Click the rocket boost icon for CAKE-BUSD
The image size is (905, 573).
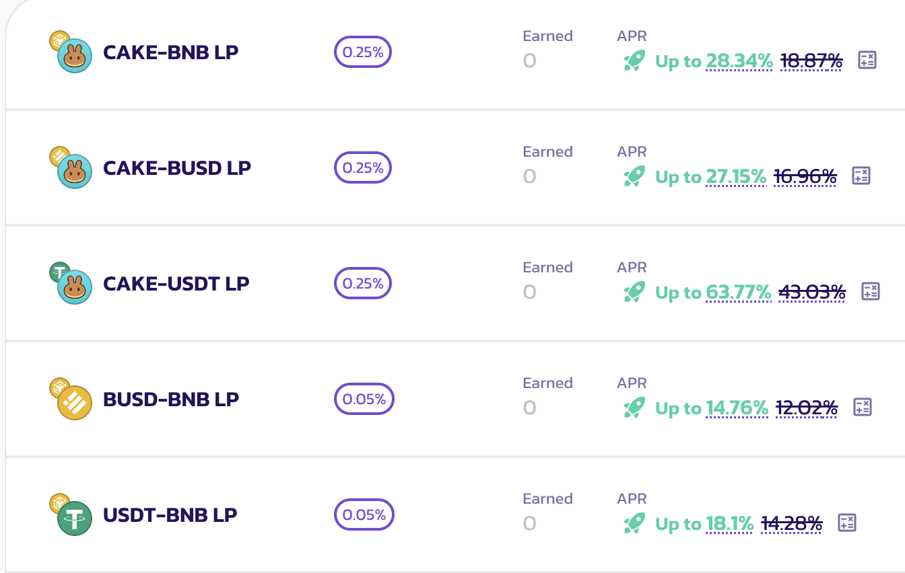pos(634,177)
